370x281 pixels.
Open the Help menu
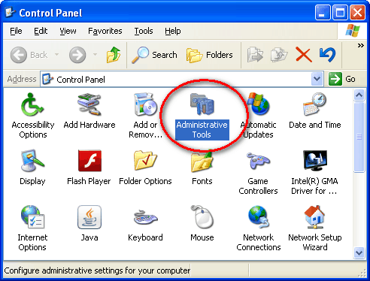(x=173, y=31)
